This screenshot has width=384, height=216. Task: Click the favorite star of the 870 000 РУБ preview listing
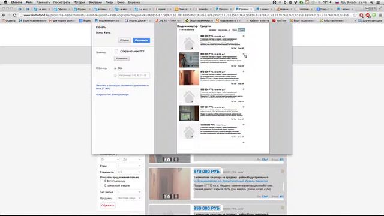(x=244, y=71)
